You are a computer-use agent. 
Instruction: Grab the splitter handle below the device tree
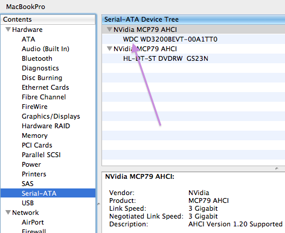pyautogui.click(x=277, y=169)
